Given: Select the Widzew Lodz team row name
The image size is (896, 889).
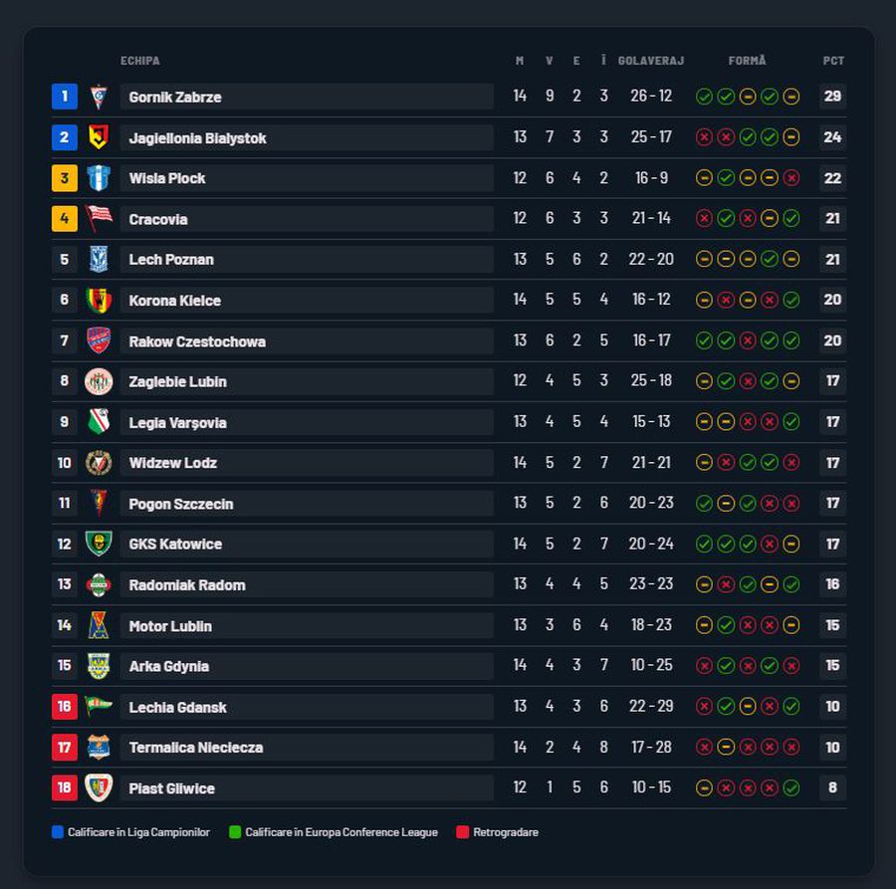Looking at the screenshot, I should click(x=172, y=463).
